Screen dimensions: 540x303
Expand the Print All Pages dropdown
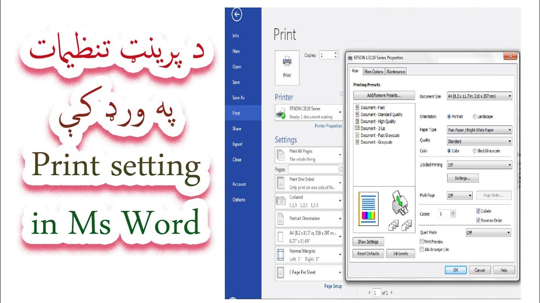(x=309, y=155)
